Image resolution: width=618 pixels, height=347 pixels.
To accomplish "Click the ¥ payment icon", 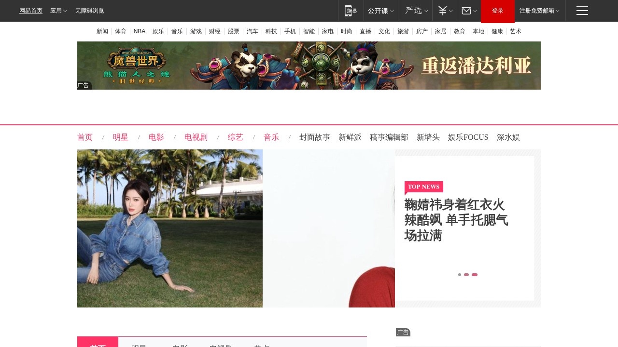I will [x=442, y=11].
